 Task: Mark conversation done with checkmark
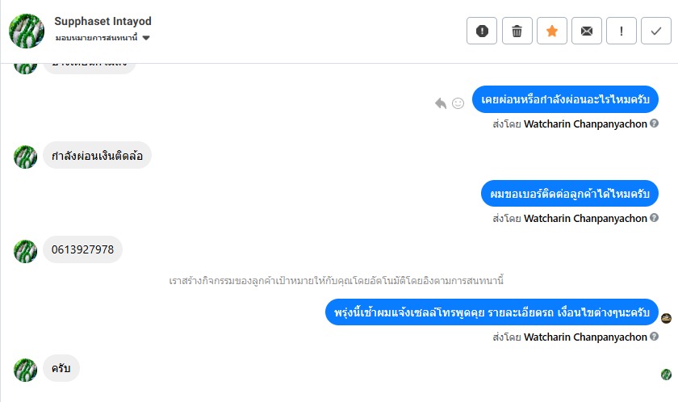click(655, 31)
